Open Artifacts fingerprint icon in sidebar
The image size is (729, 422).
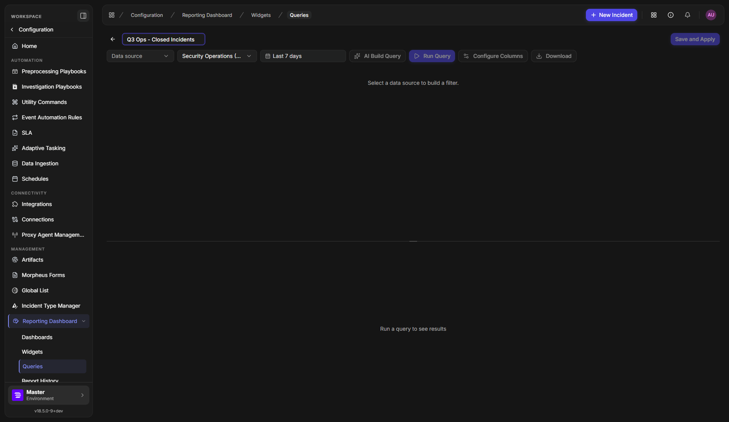coord(15,260)
